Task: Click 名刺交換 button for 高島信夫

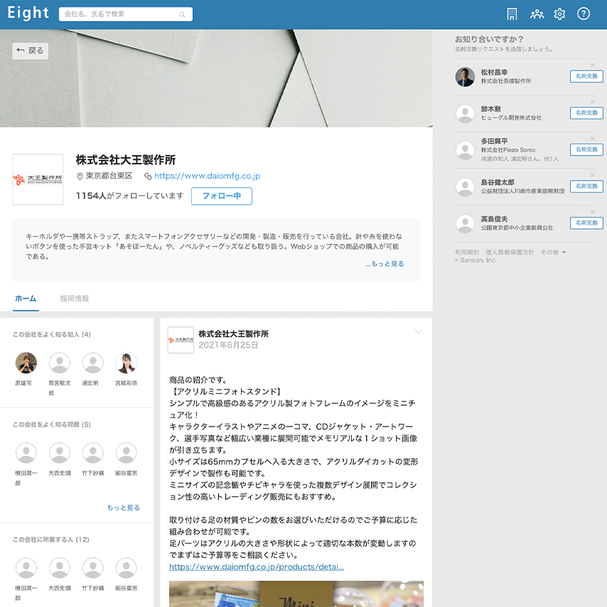Action: point(586,223)
